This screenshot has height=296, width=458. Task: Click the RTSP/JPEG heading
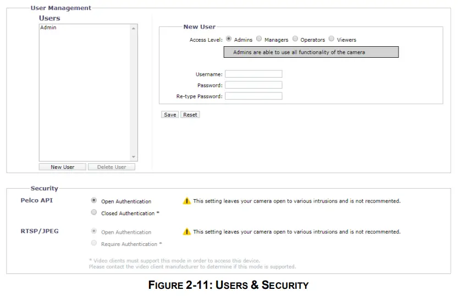pos(40,231)
